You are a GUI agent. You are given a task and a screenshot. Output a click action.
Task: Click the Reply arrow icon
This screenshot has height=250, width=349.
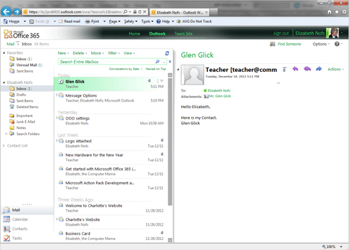pyautogui.click(x=295, y=69)
